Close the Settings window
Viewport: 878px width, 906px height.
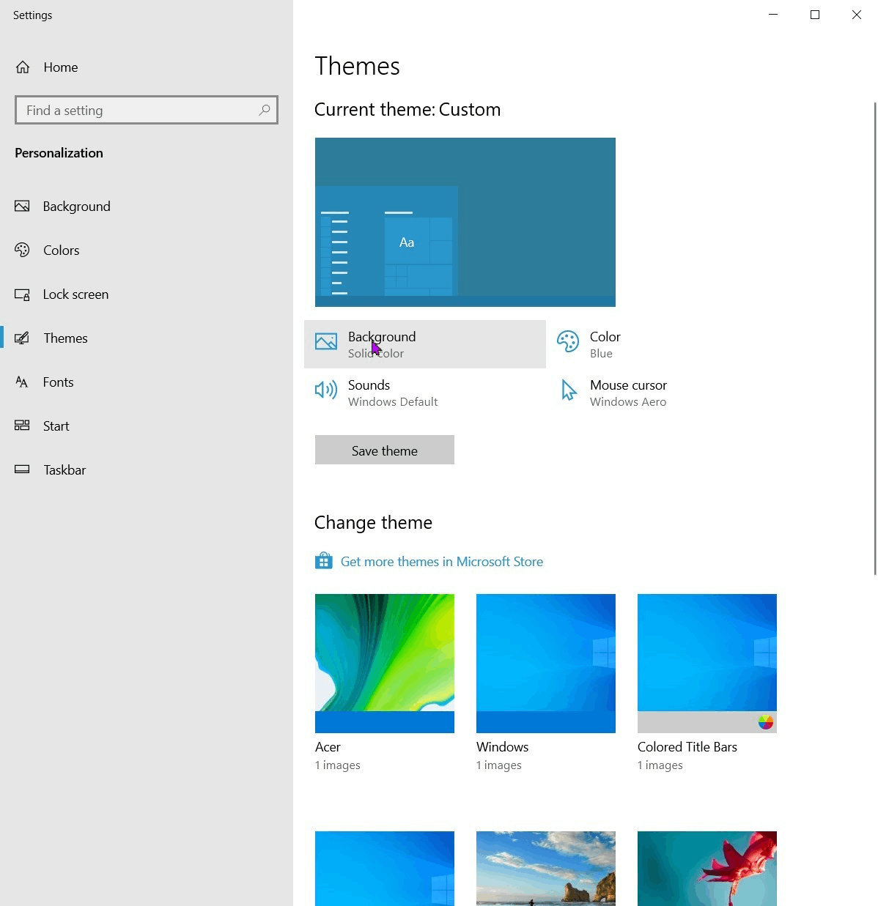coord(857,15)
